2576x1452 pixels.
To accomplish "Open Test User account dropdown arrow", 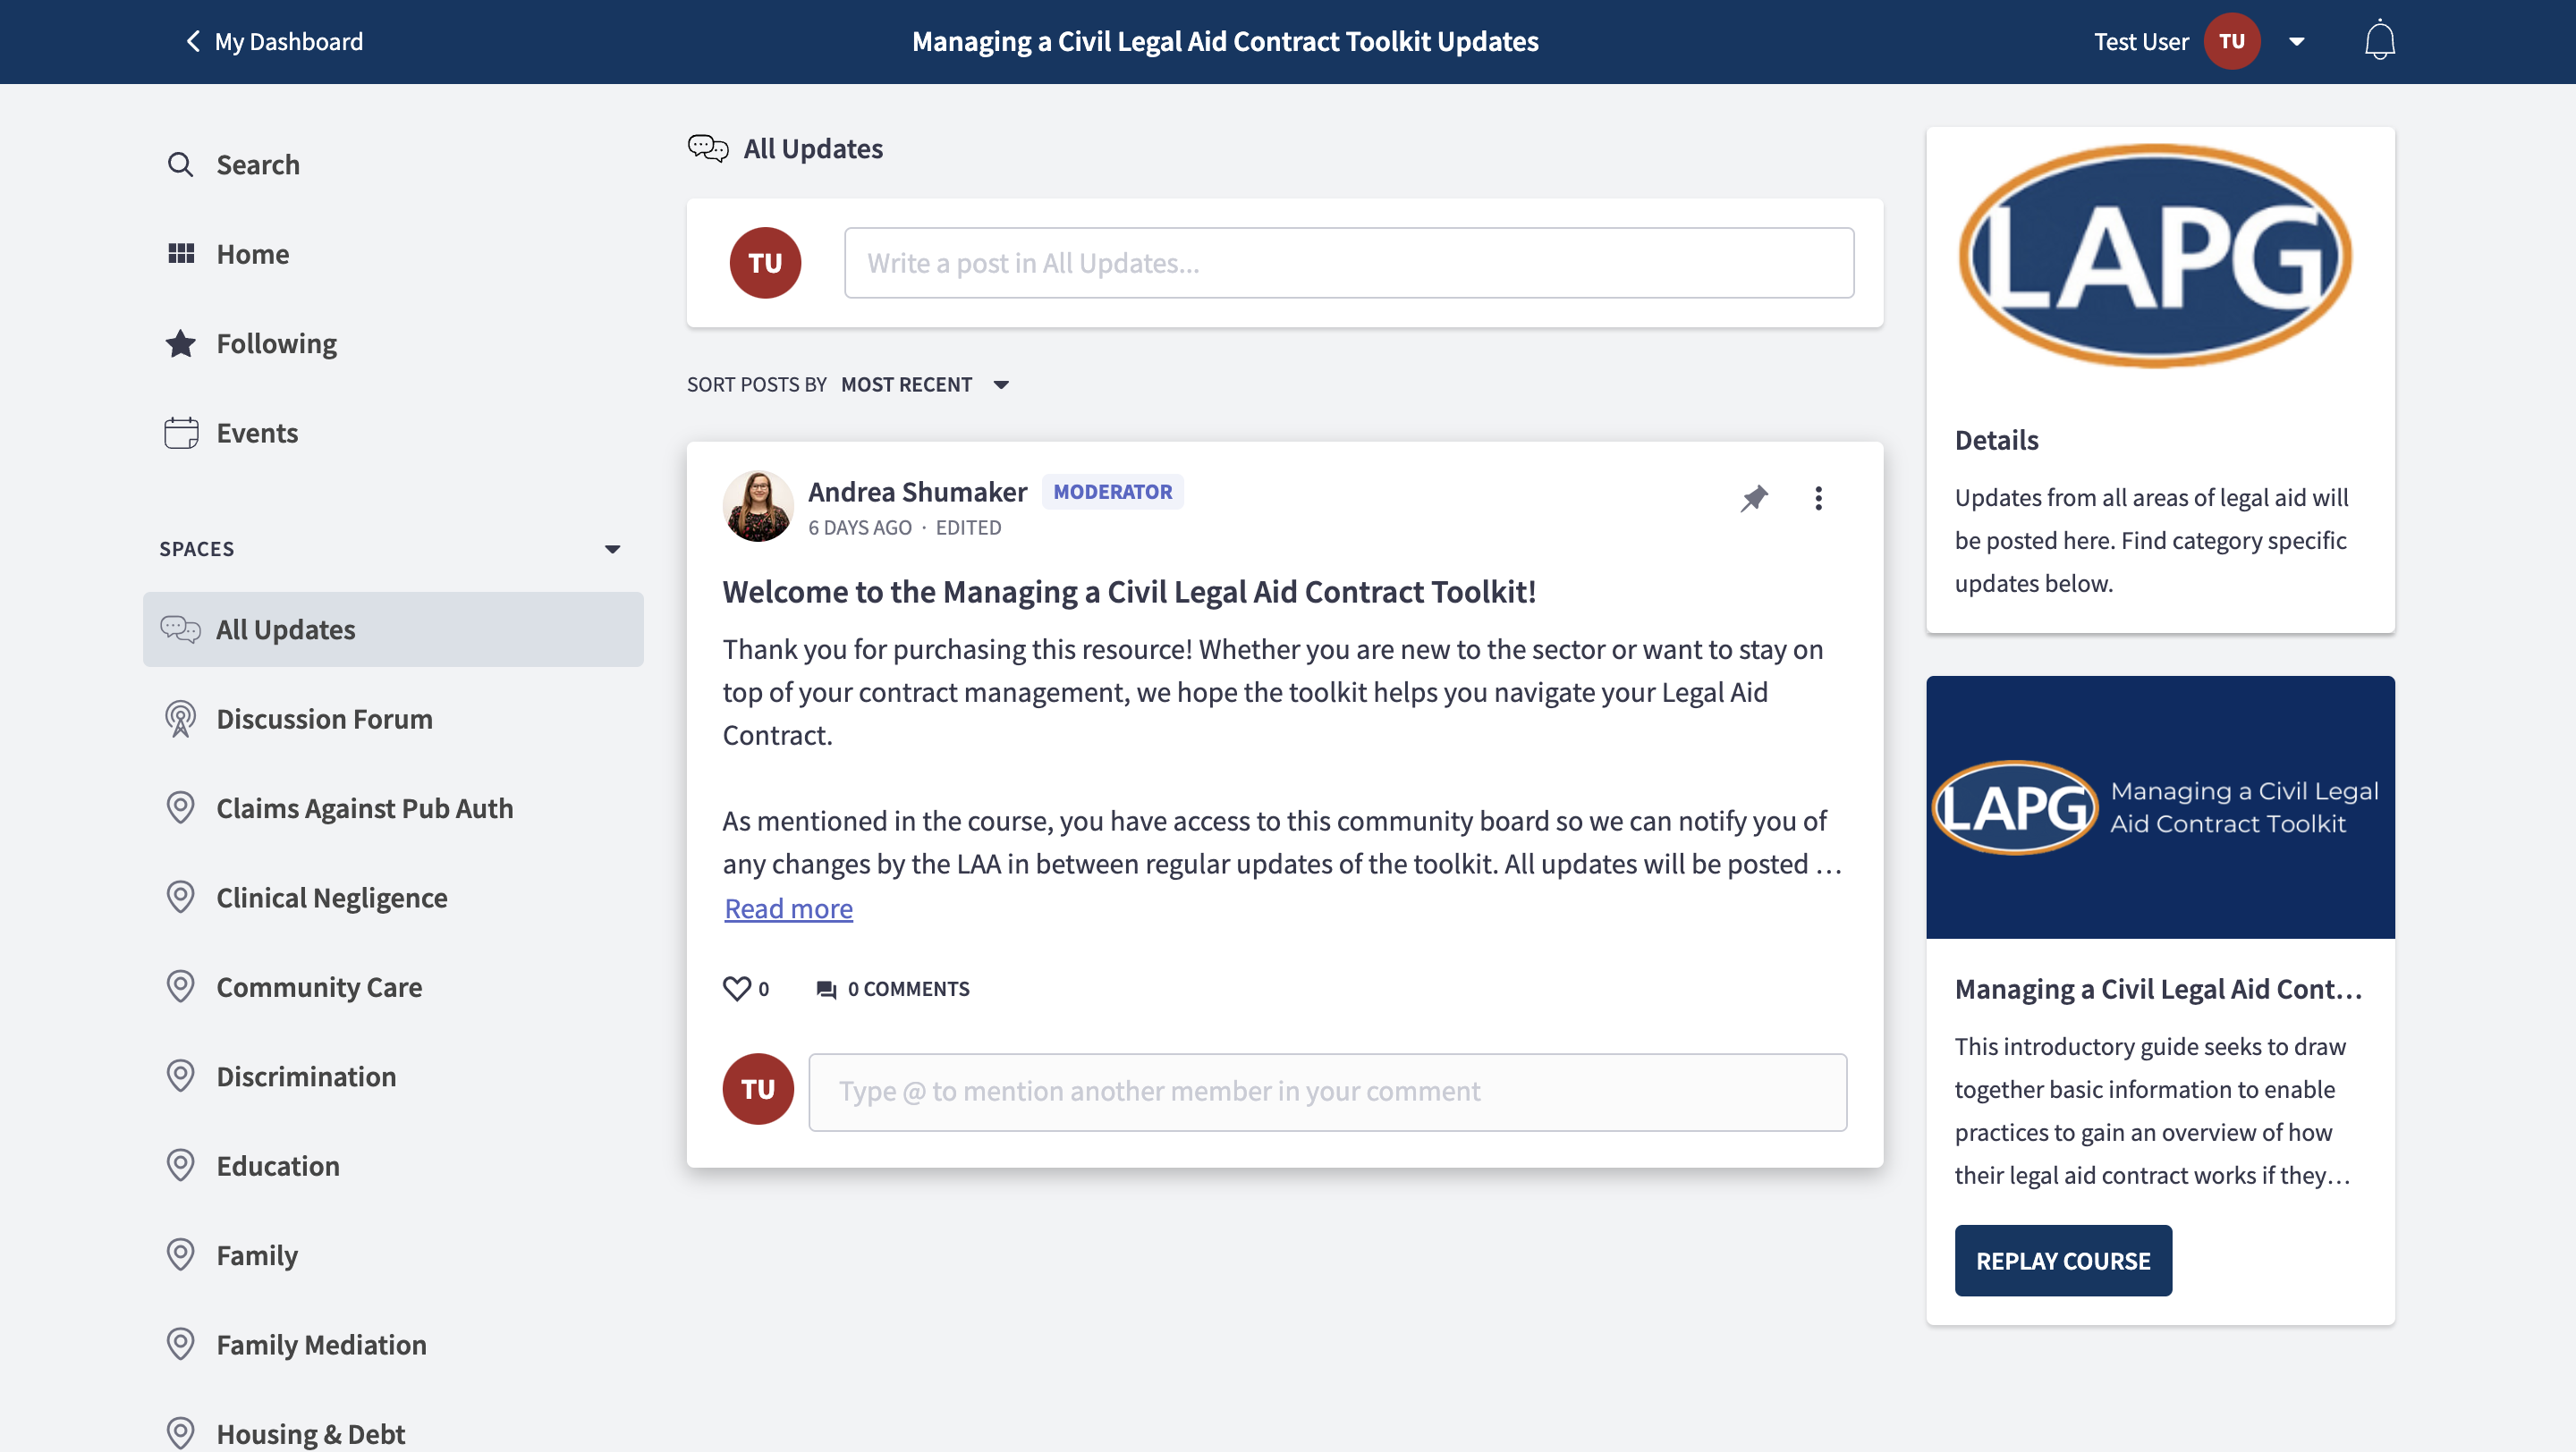I will point(2297,42).
